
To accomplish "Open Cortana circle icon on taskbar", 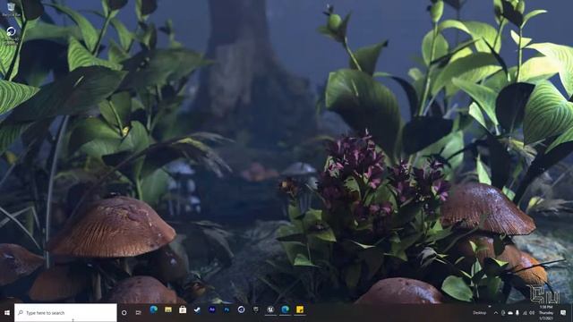I will point(124,313).
